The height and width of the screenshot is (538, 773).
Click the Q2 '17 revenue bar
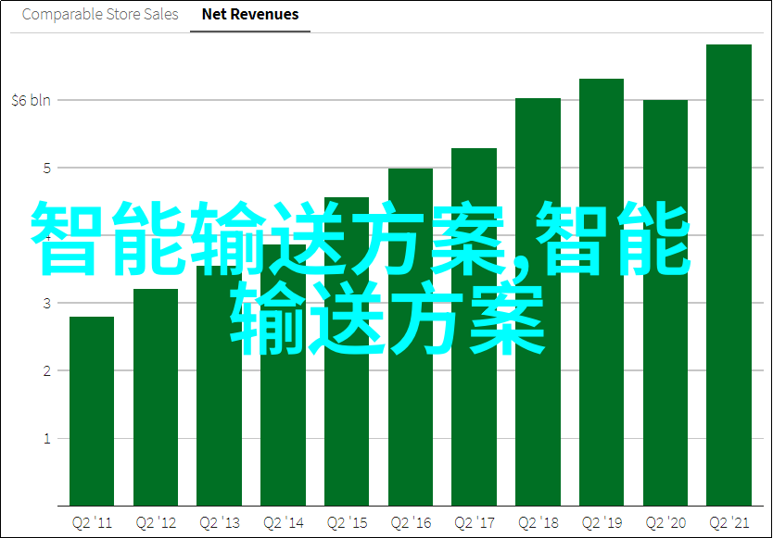[x=474, y=327]
